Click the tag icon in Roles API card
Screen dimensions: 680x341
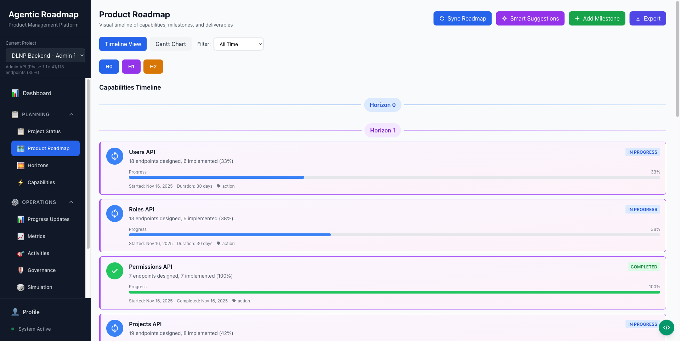219,243
